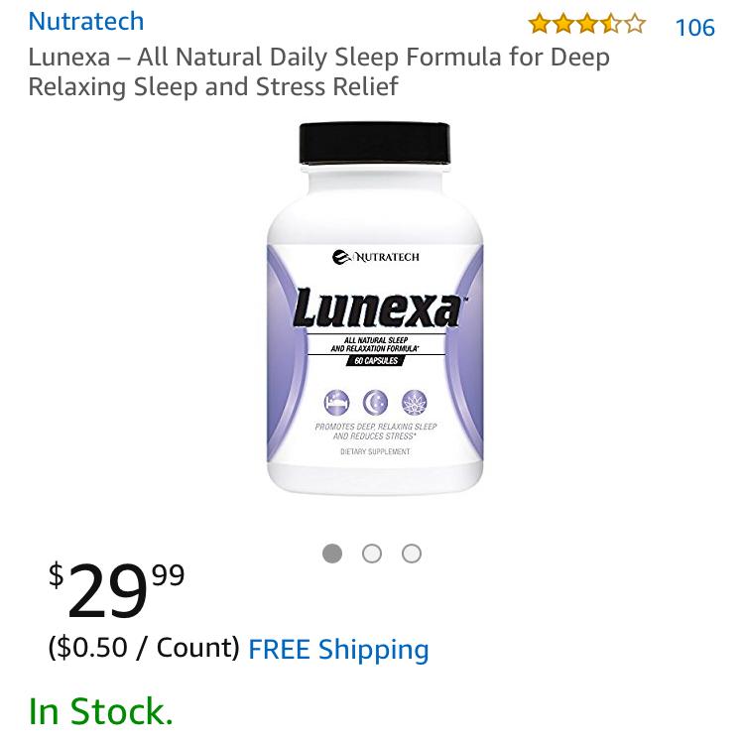Viewport: 744px width, 744px height.
Task: Click the FREE Shipping link
Action: click(339, 649)
